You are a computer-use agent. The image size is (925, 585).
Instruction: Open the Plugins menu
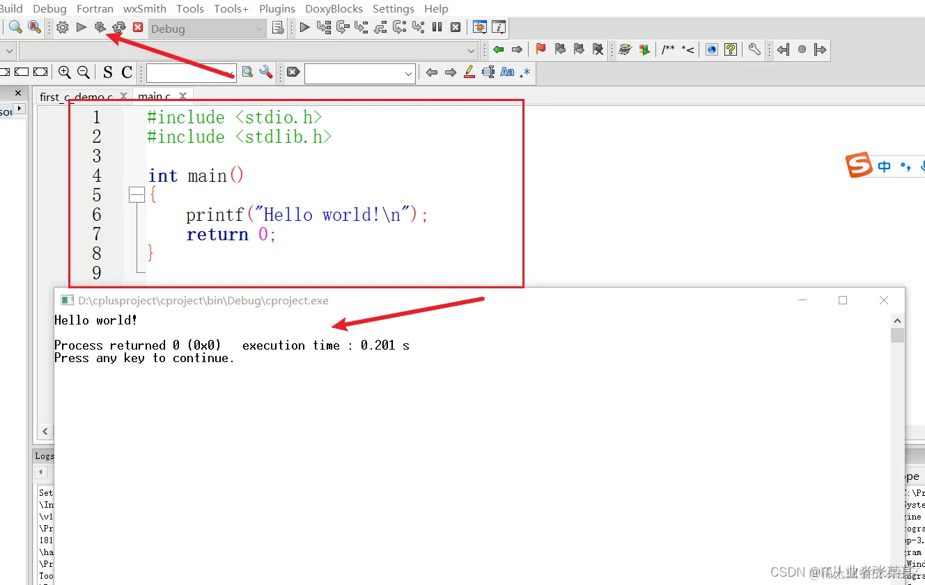click(277, 8)
